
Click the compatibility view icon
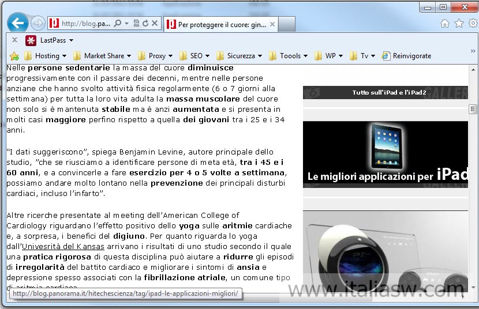coord(136,23)
